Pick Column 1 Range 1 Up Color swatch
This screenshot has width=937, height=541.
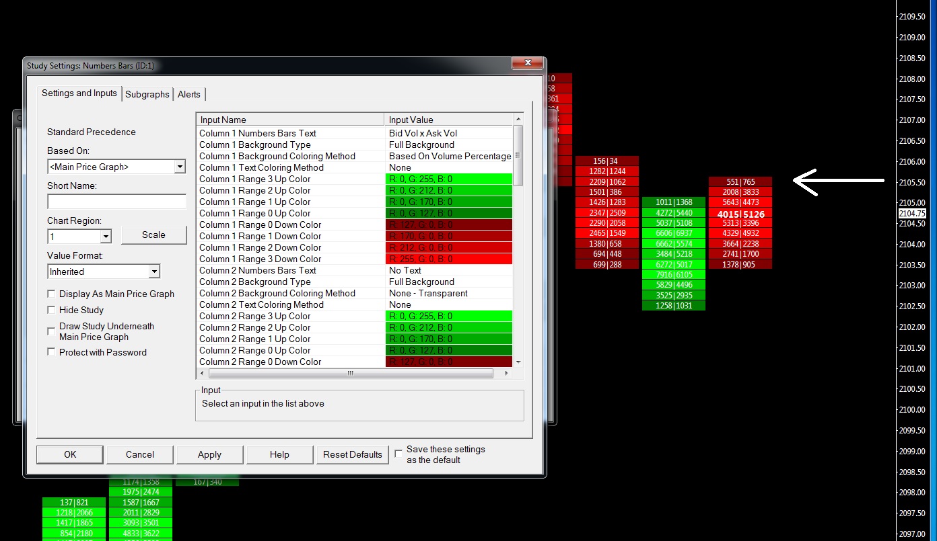(x=449, y=202)
